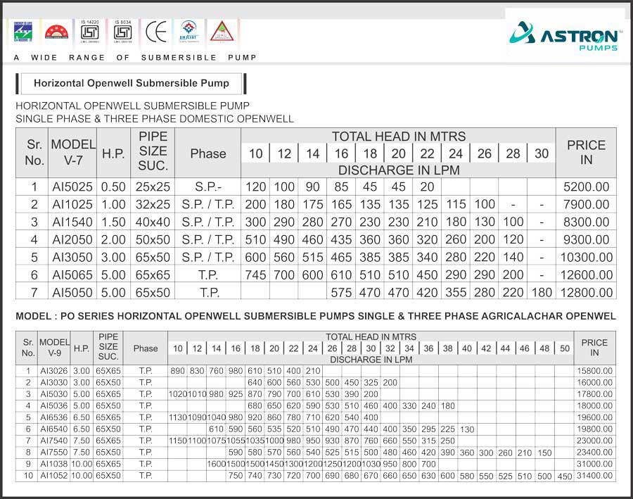Click the 'DISCHARGE IN LPM' label in the V-9 table
This screenshot has height=499, width=633.
[371, 360]
